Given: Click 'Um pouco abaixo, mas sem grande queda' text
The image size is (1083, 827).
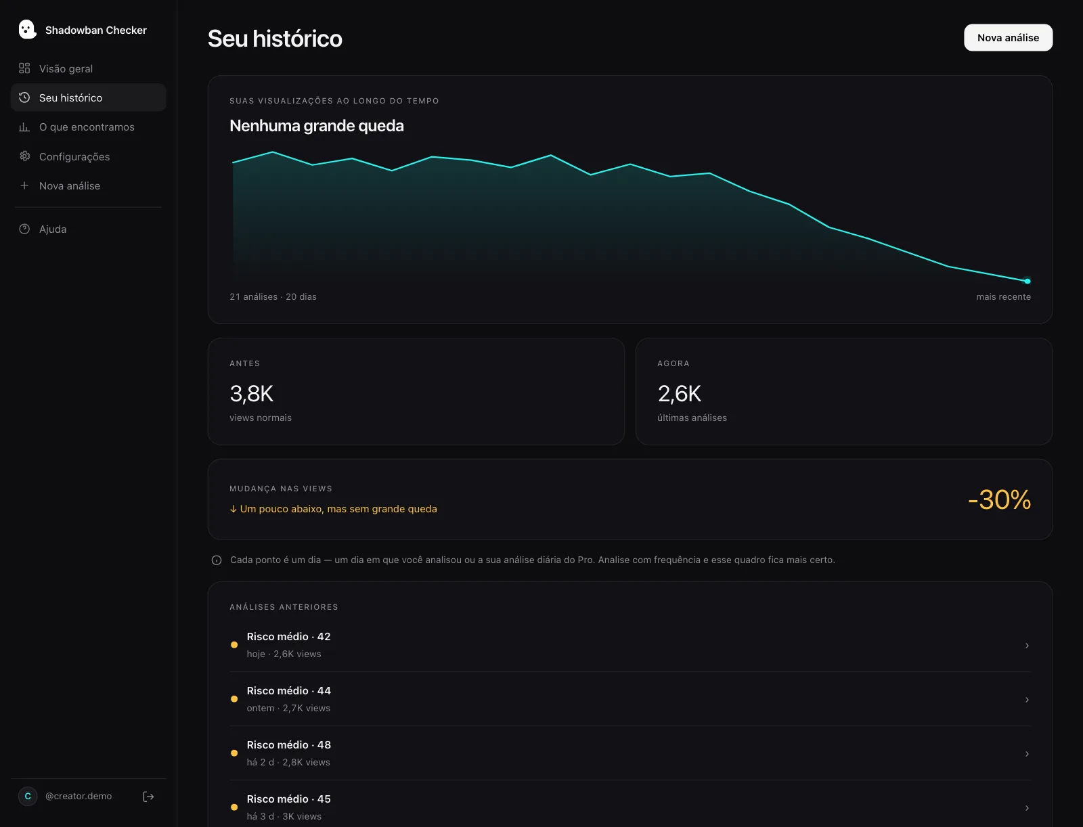Looking at the screenshot, I should pos(338,509).
